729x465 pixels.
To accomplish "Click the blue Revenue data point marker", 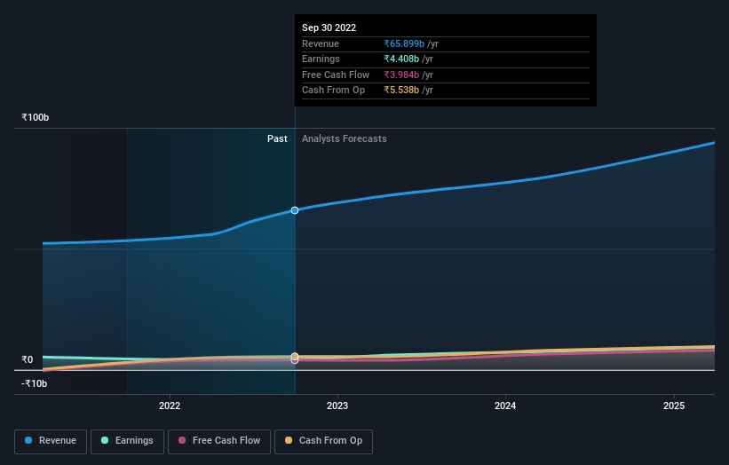I will click(x=295, y=210).
